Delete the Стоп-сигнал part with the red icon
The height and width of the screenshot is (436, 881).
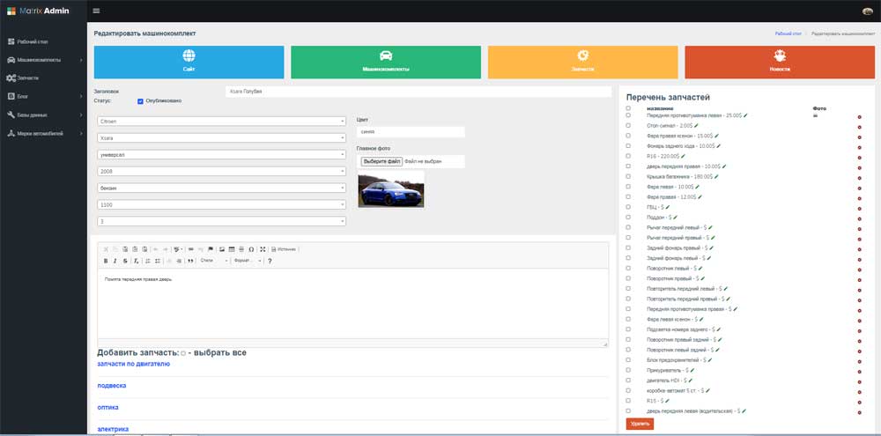click(x=859, y=128)
